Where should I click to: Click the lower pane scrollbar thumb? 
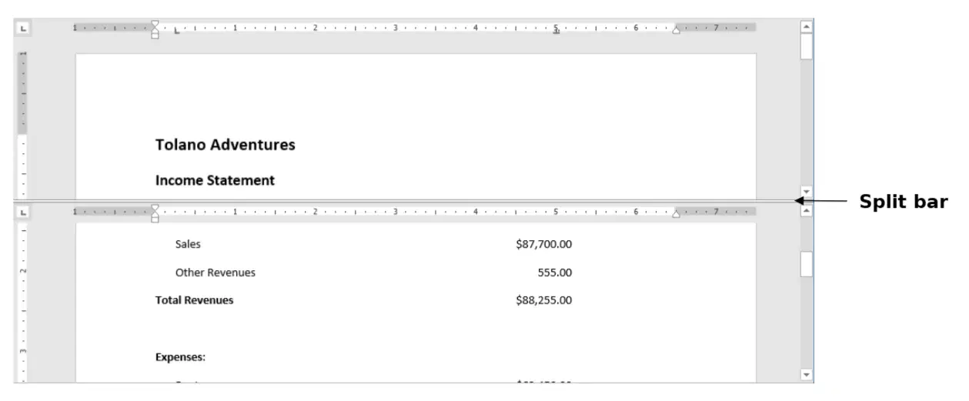coord(807,264)
